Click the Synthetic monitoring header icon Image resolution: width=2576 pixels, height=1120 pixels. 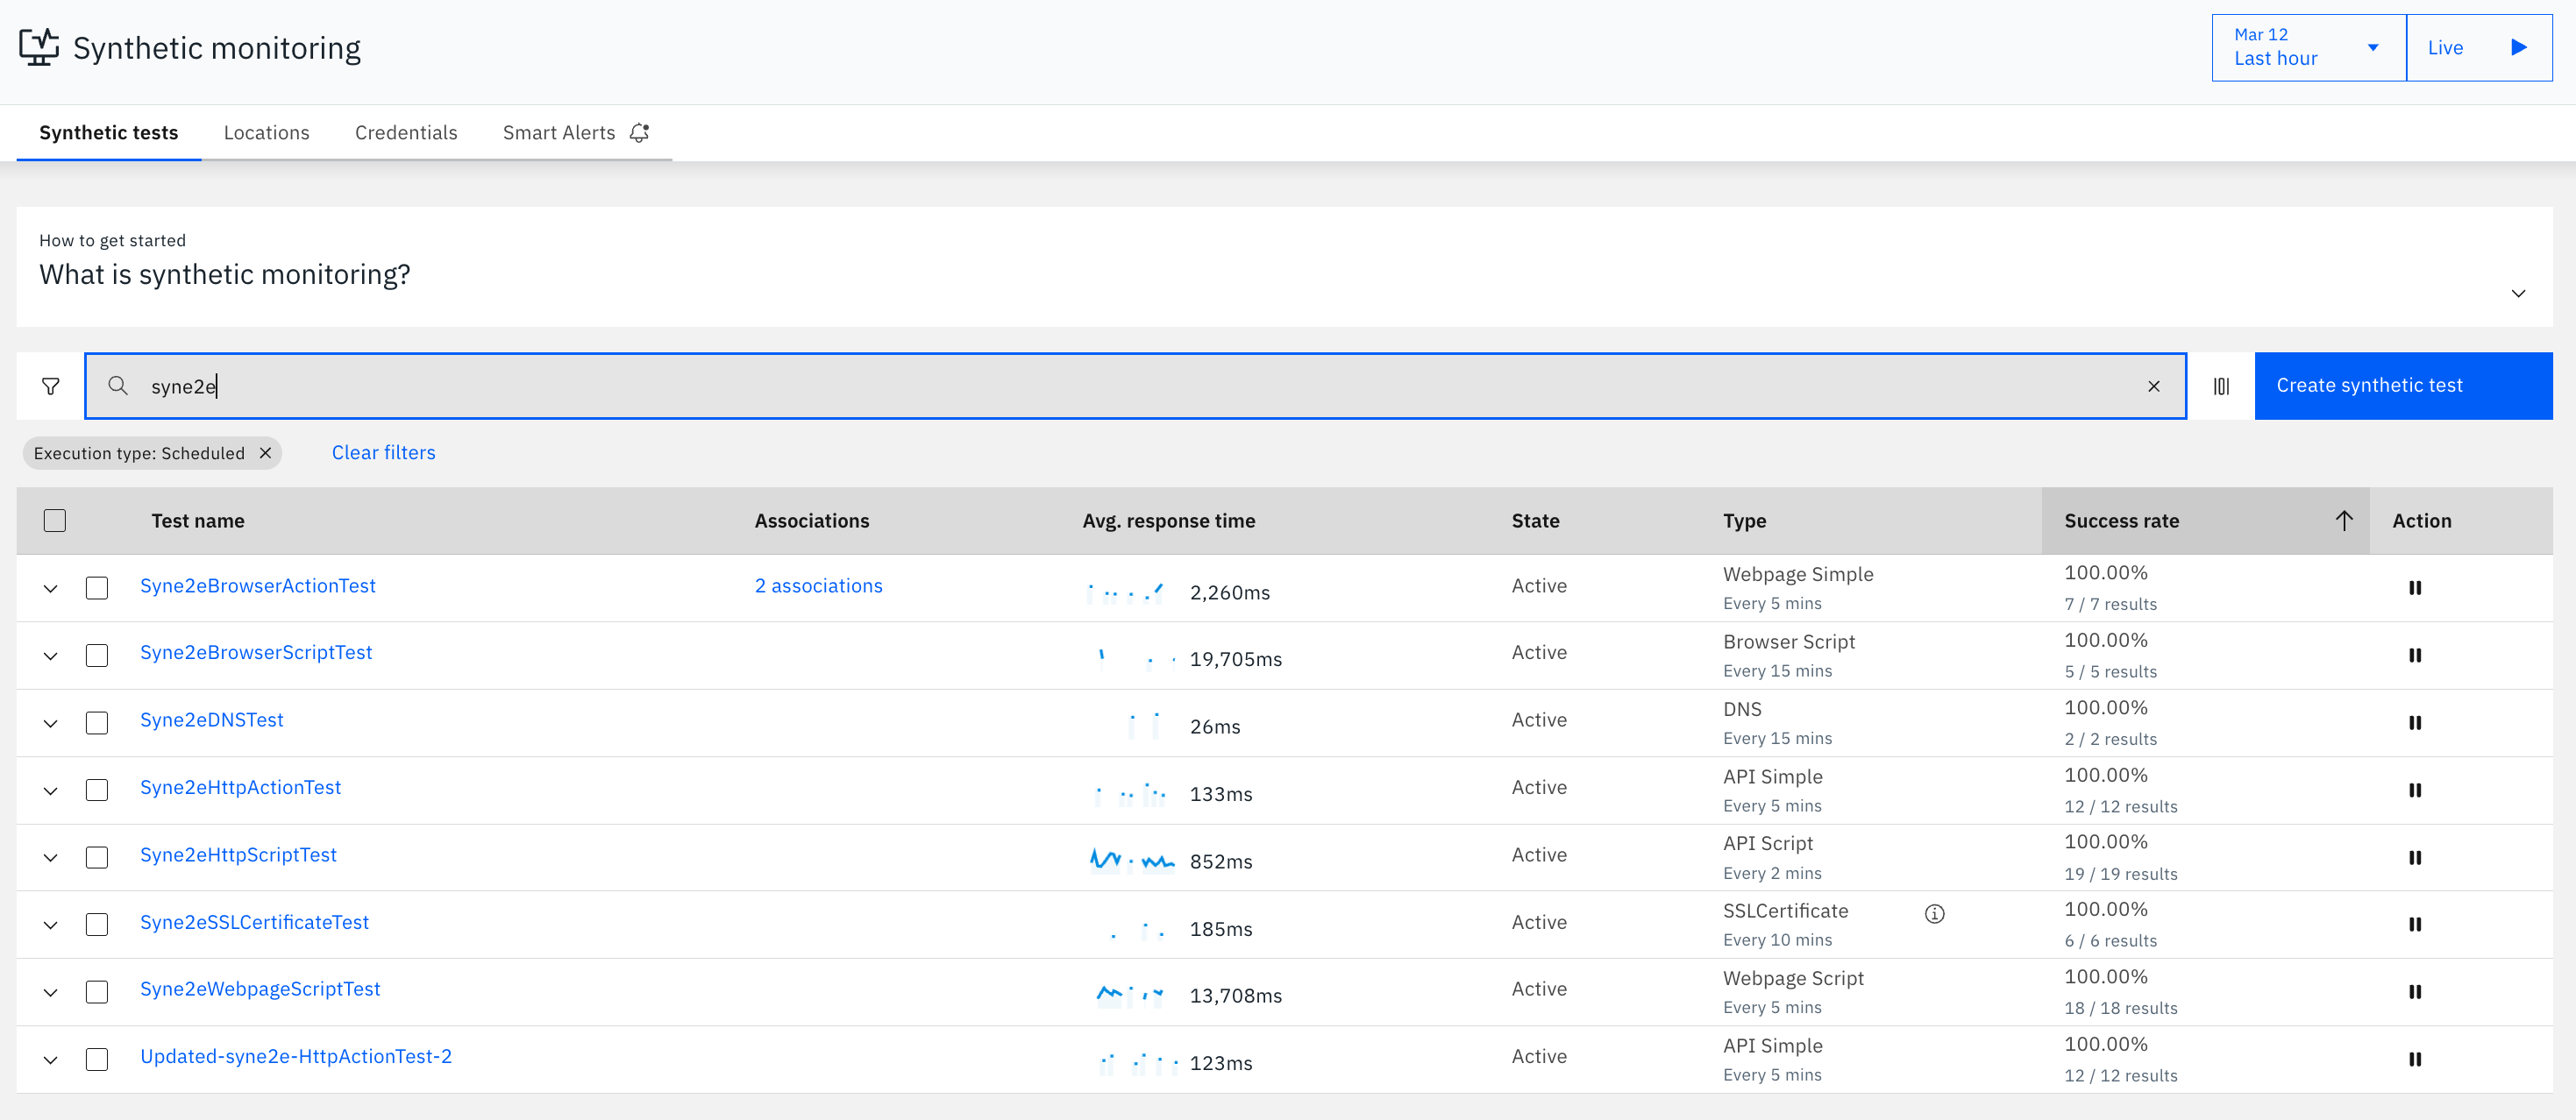pos(39,47)
